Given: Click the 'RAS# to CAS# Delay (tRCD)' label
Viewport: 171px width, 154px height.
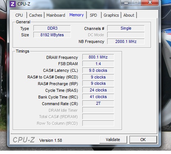Looking at the screenshot, I should (x=53, y=77).
